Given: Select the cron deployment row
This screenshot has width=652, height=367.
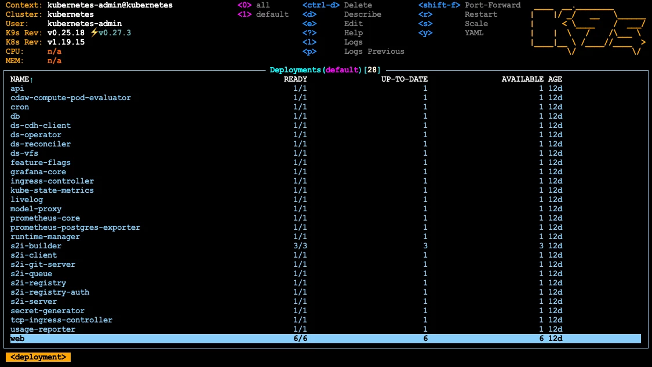Looking at the screenshot, I should [326, 107].
